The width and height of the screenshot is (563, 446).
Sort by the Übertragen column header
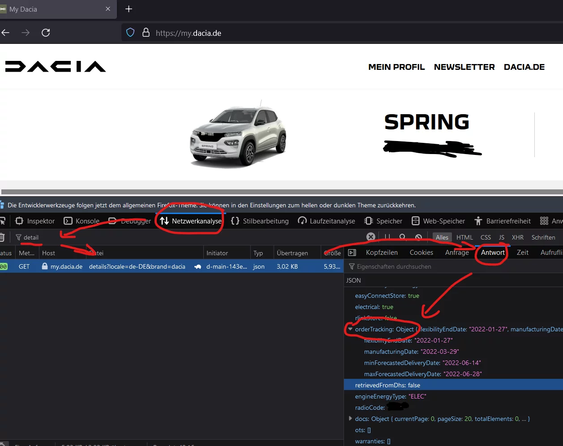pyautogui.click(x=297, y=253)
